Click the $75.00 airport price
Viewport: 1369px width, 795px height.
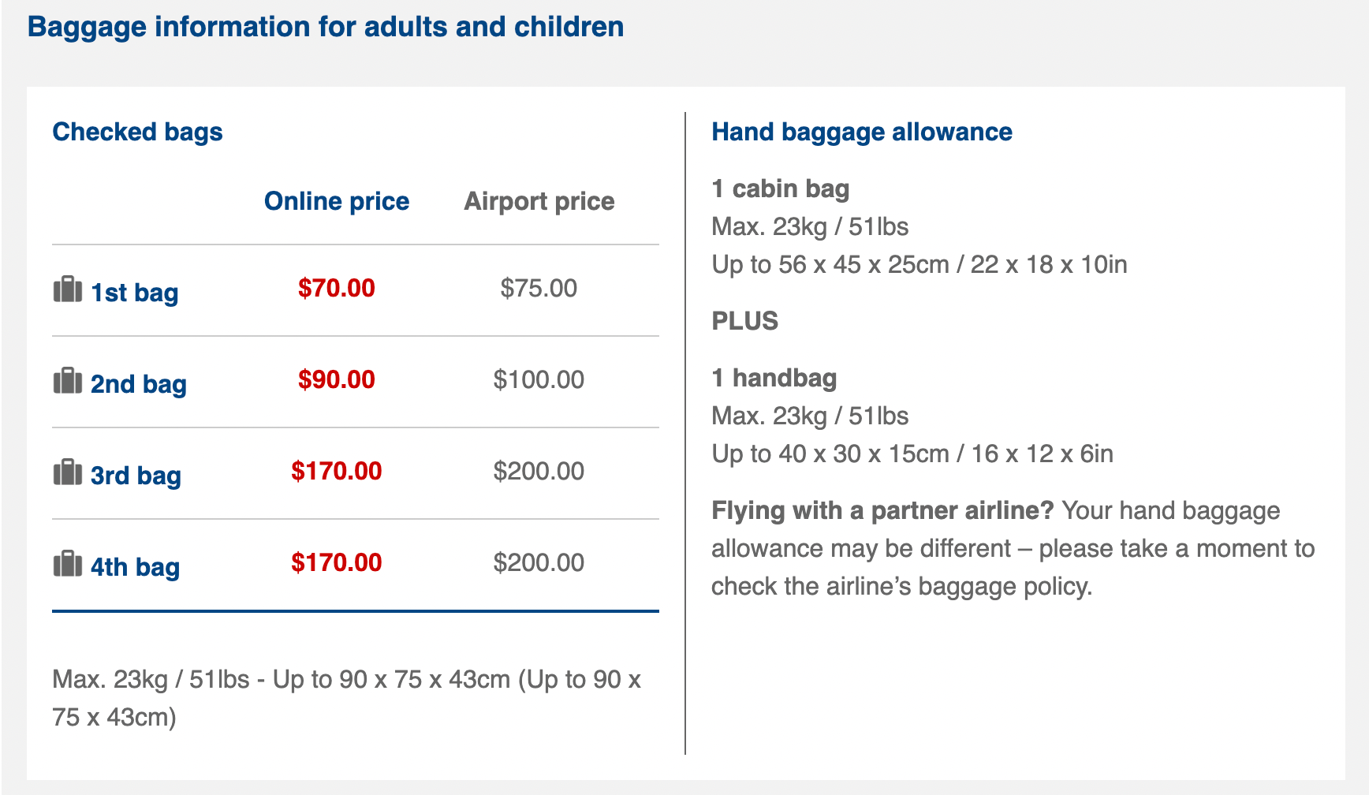tap(539, 288)
